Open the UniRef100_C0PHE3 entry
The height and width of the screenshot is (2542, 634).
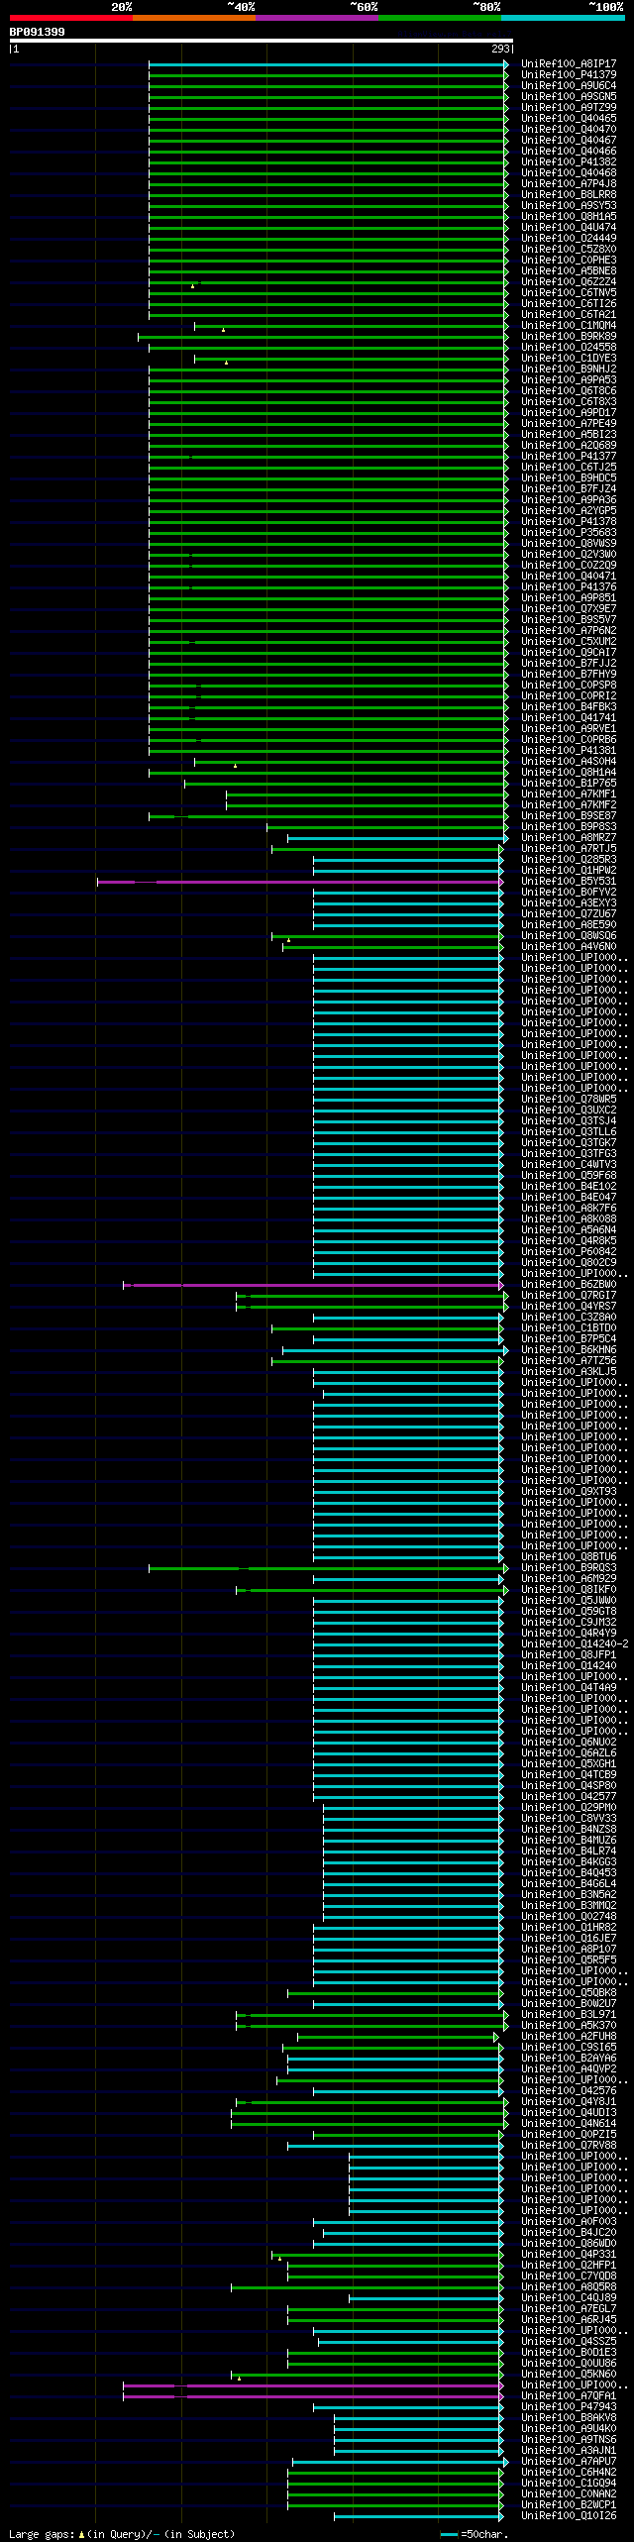(x=569, y=261)
